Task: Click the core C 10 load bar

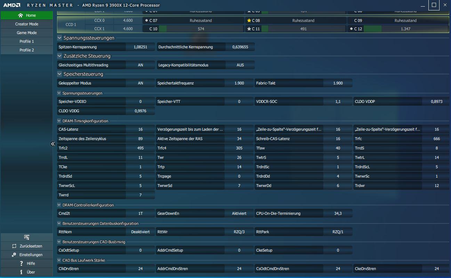Action: pyautogui.click(x=201, y=29)
